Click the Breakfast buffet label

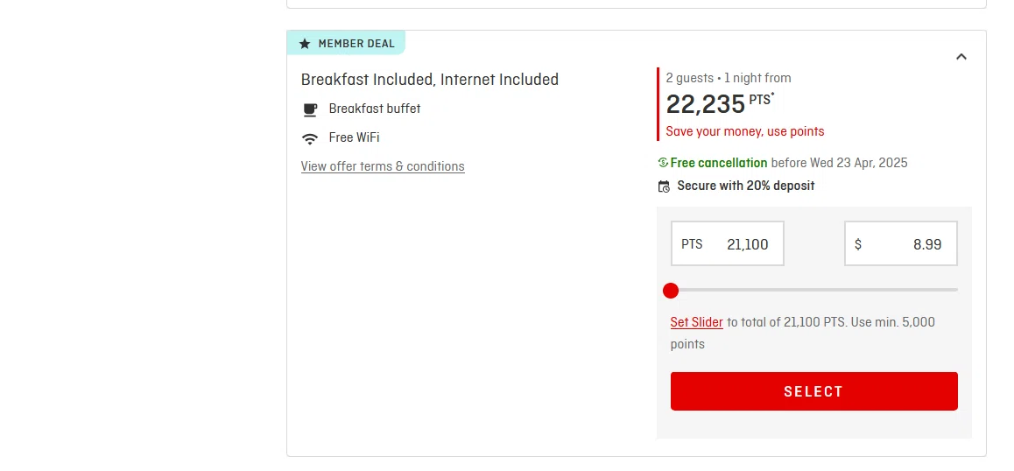375,109
